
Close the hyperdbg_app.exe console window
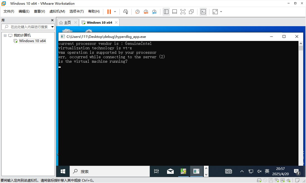coord(297,36)
